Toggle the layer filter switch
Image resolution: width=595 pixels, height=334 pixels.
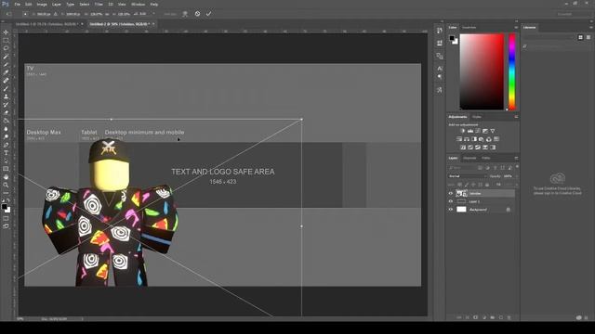(517, 167)
